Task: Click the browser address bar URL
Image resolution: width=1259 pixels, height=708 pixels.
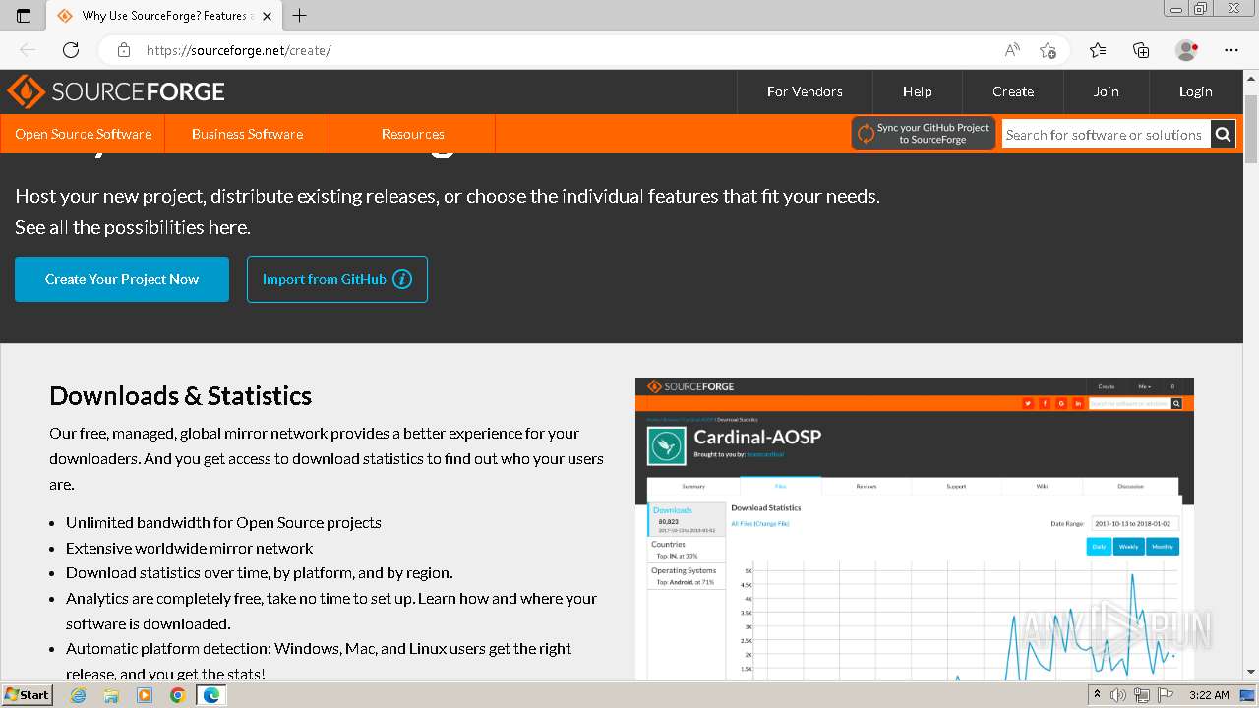Action: pyautogui.click(x=239, y=50)
